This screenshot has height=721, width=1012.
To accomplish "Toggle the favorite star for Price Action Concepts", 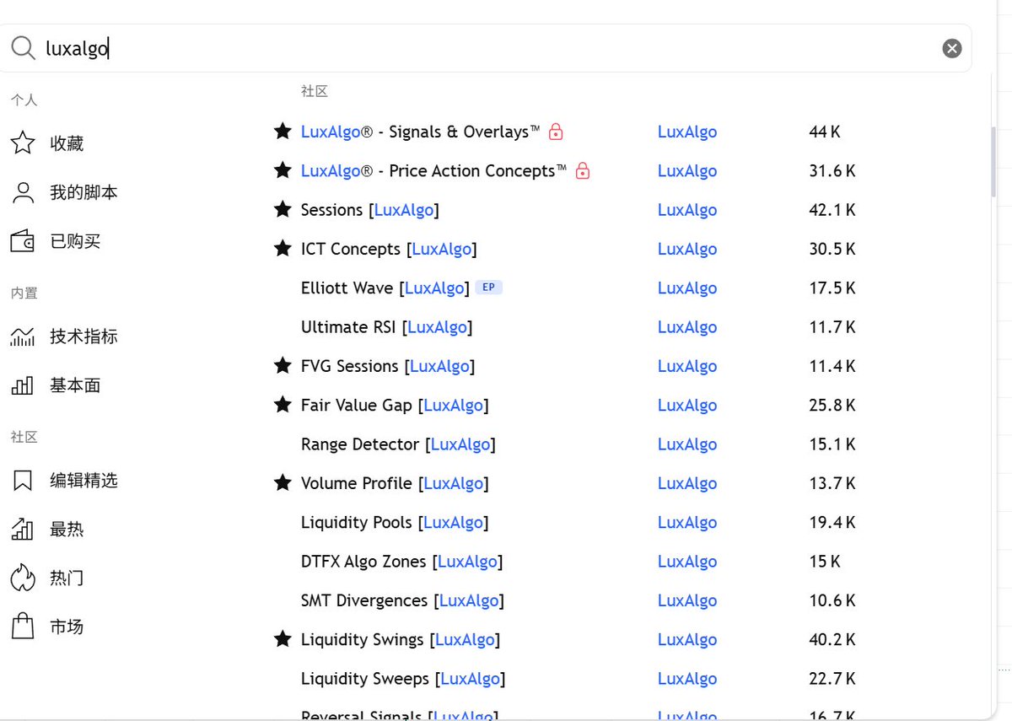I will [x=283, y=170].
